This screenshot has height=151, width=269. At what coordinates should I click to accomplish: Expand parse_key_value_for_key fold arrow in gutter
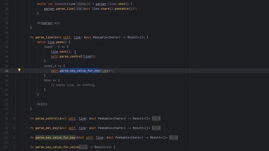[14, 138]
